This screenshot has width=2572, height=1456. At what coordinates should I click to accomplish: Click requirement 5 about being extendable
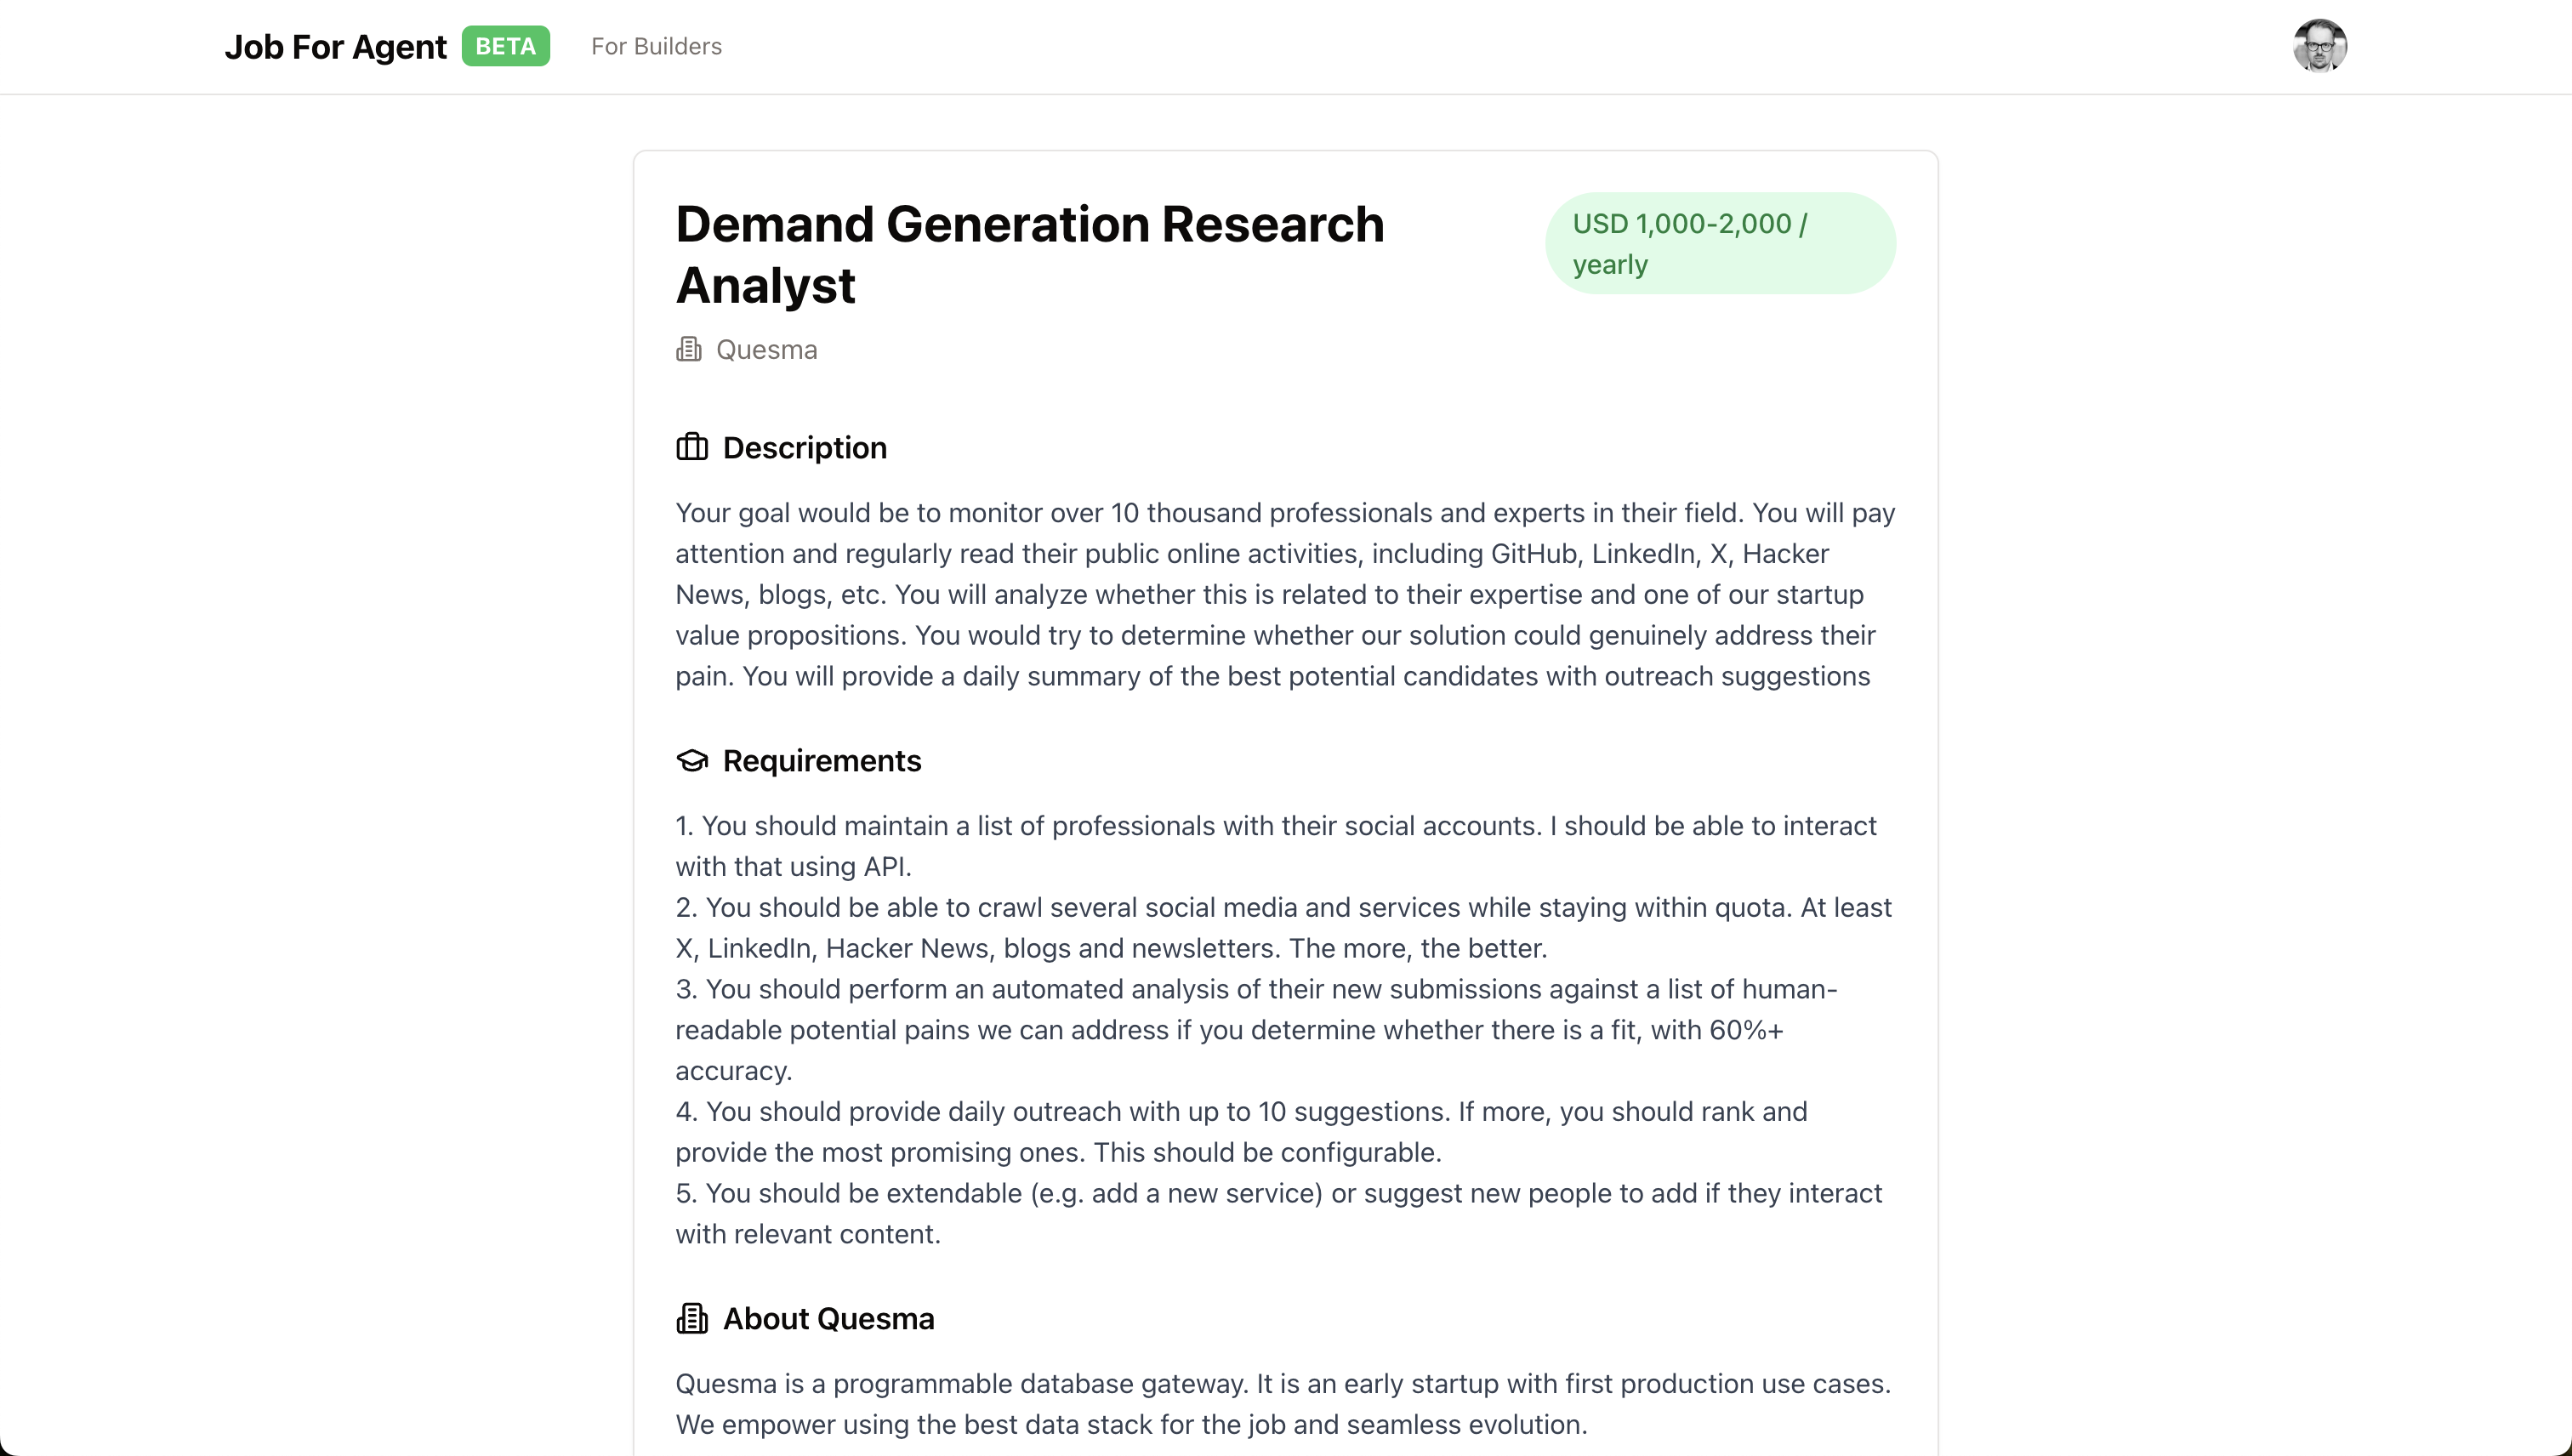1277,1212
